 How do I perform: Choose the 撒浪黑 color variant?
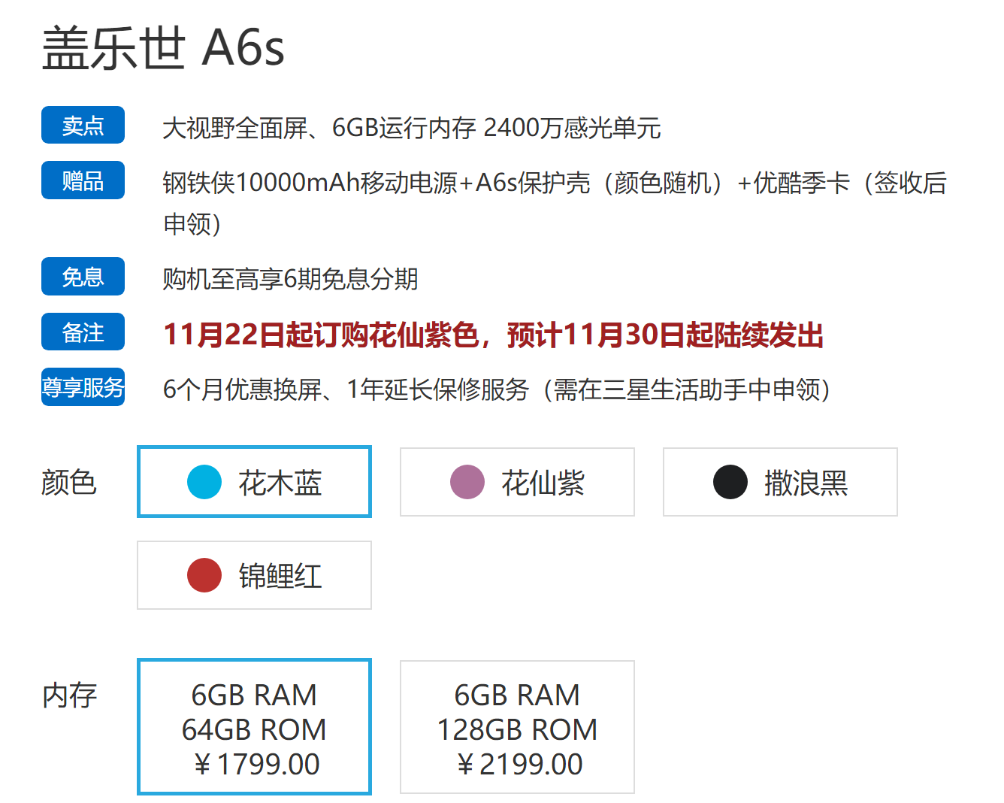point(780,482)
